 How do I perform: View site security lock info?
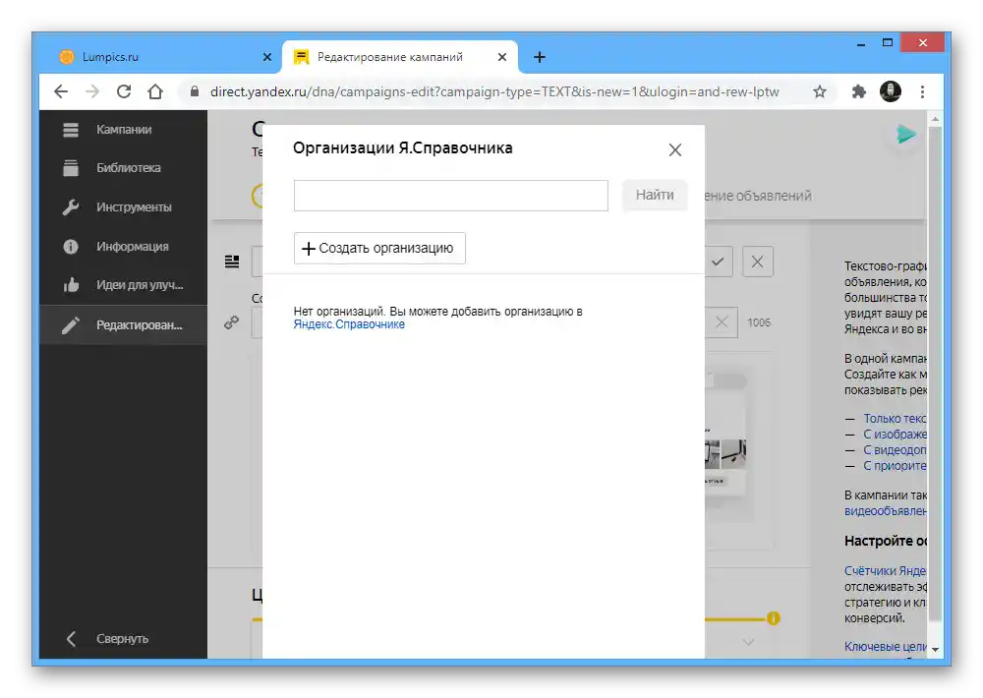coord(195,92)
